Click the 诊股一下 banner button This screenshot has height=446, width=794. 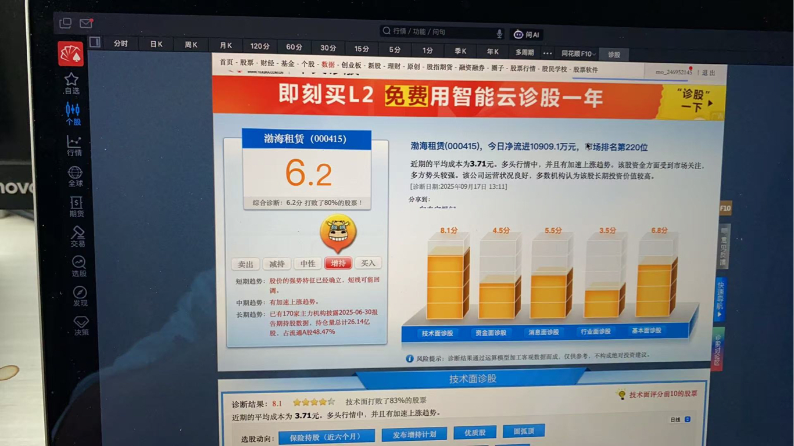pos(692,100)
